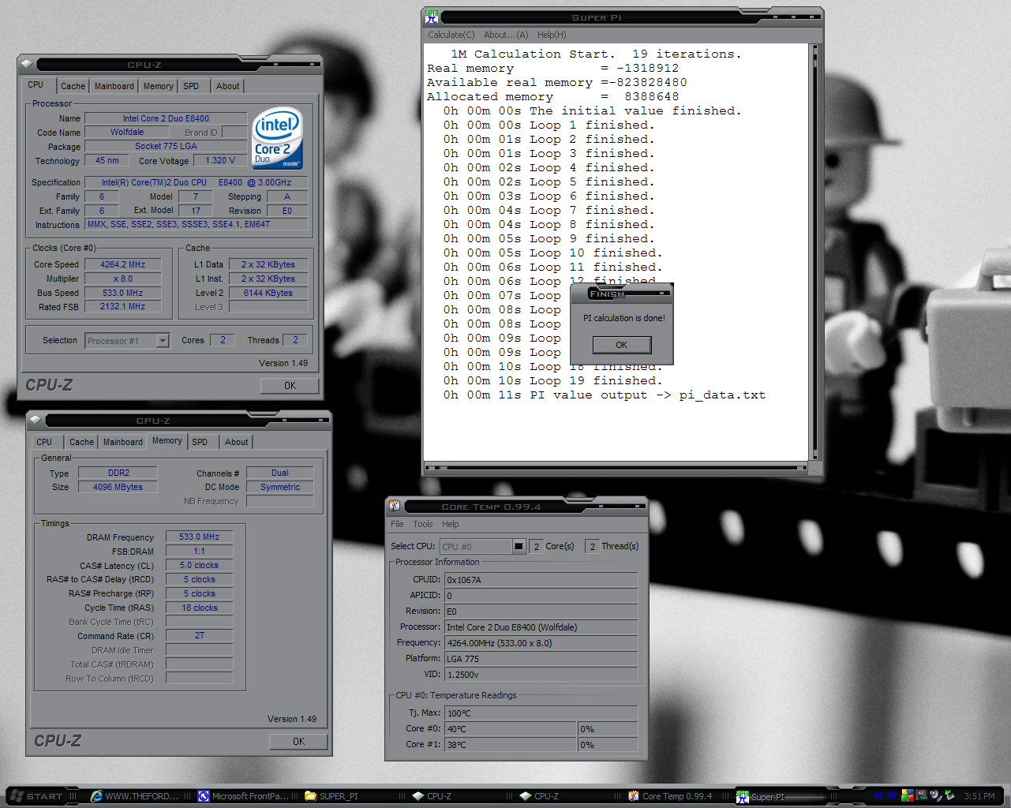This screenshot has width=1011, height=808.
Task: Select the About tab in upper CPU-Z
Action: point(228,86)
